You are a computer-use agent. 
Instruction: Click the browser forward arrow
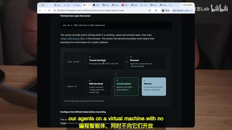[45, 10]
